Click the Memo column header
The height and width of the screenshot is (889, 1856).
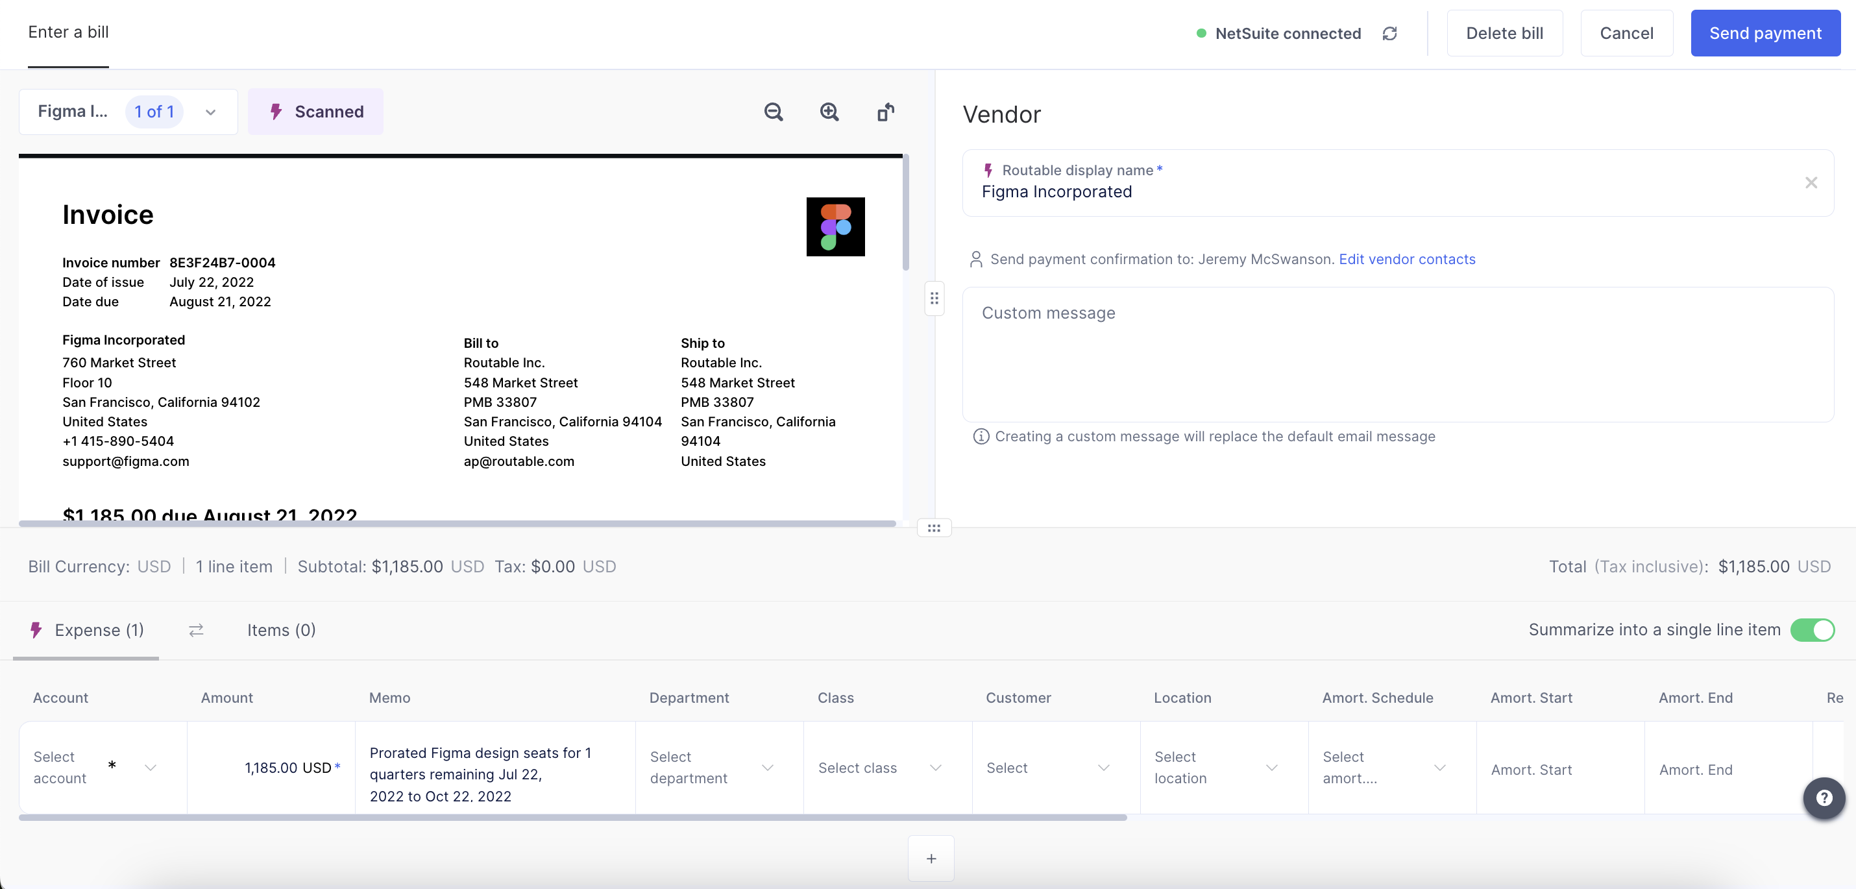coord(389,698)
